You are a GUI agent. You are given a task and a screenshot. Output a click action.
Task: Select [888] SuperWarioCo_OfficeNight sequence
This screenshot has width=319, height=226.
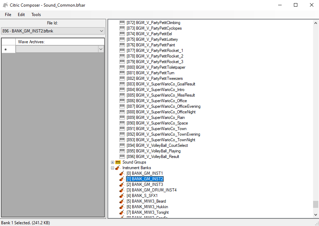coord(161,112)
